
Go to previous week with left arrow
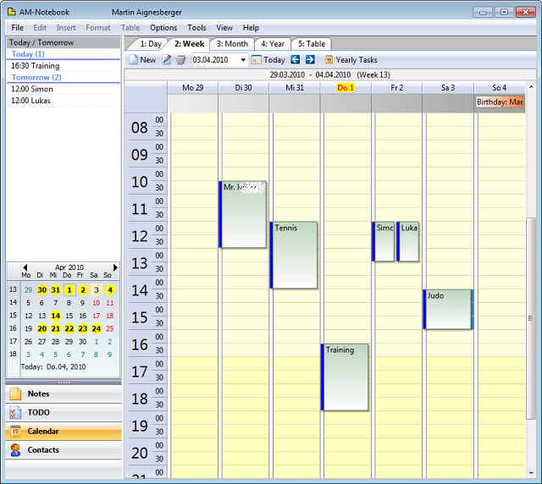click(295, 59)
